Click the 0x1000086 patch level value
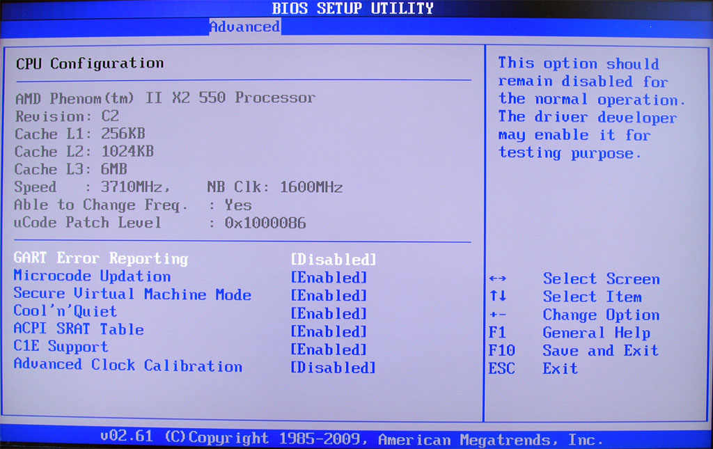This screenshot has height=449, width=713. (x=265, y=223)
